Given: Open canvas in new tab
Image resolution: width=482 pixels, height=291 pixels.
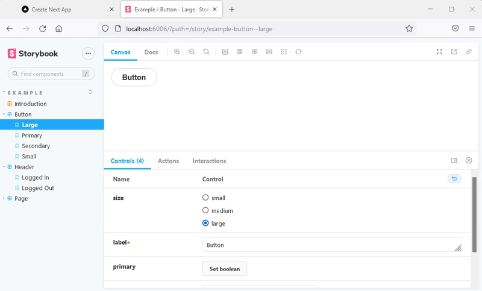Looking at the screenshot, I should click(x=454, y=52).
